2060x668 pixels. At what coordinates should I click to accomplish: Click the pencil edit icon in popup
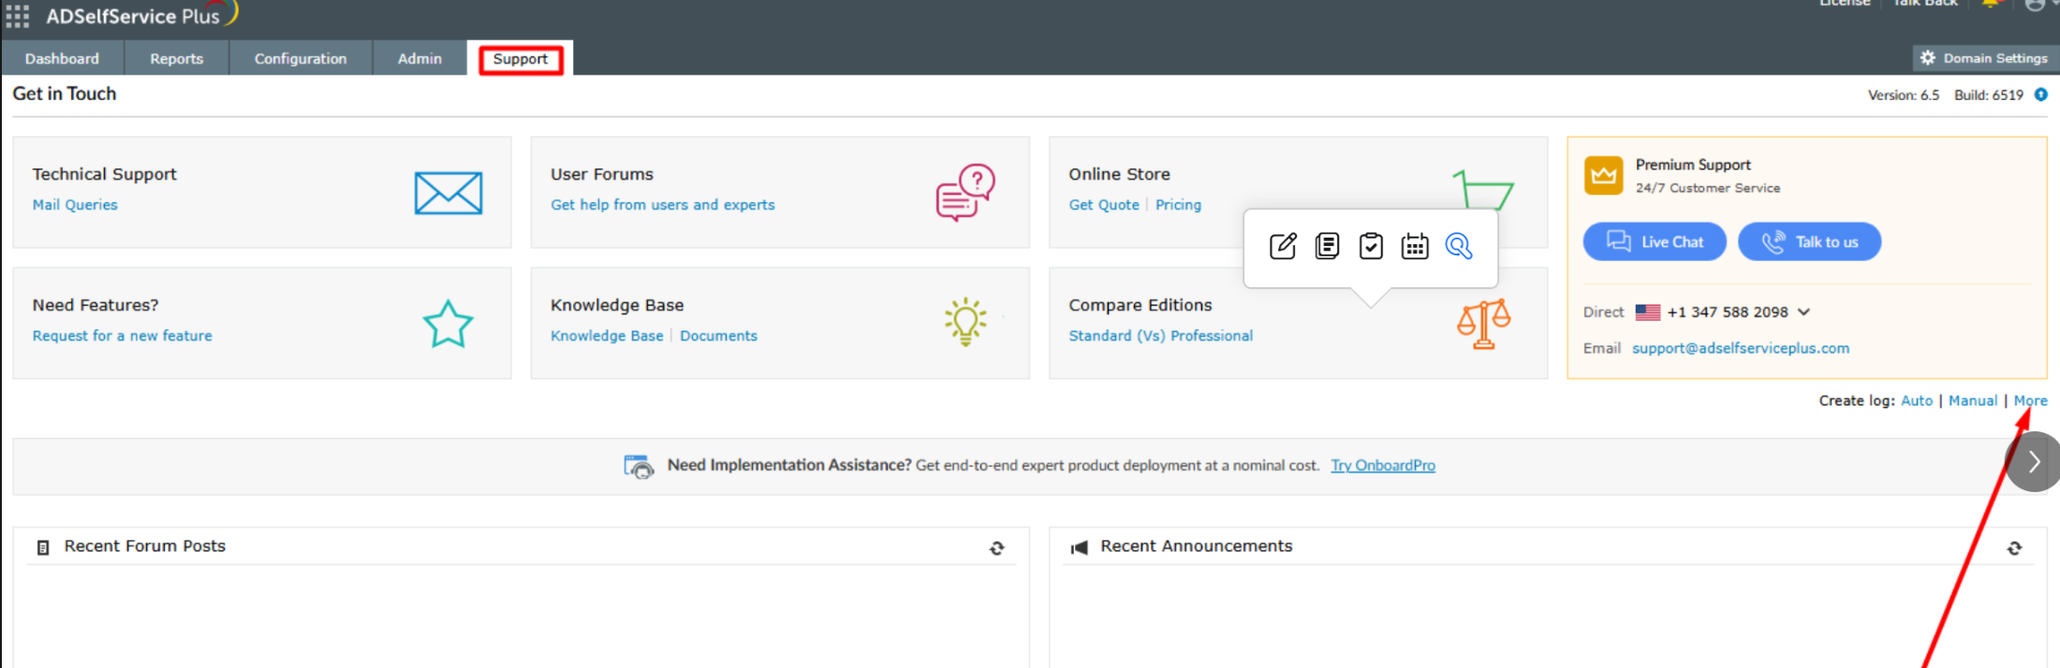[1283, 246]
